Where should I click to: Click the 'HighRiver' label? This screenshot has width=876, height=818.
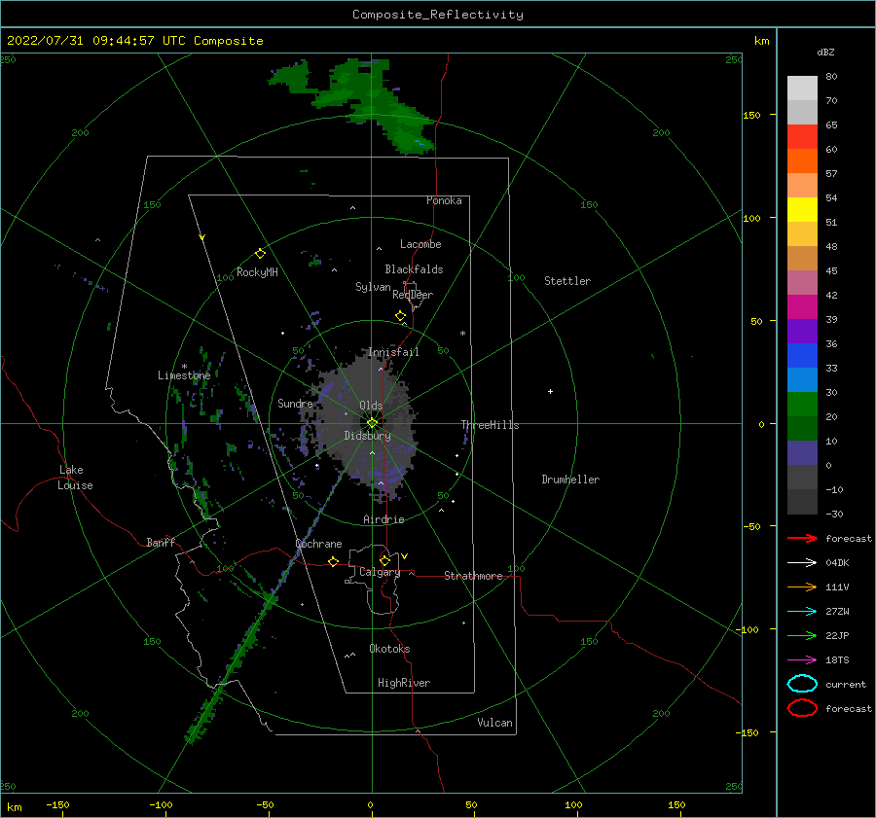point(404,683)
